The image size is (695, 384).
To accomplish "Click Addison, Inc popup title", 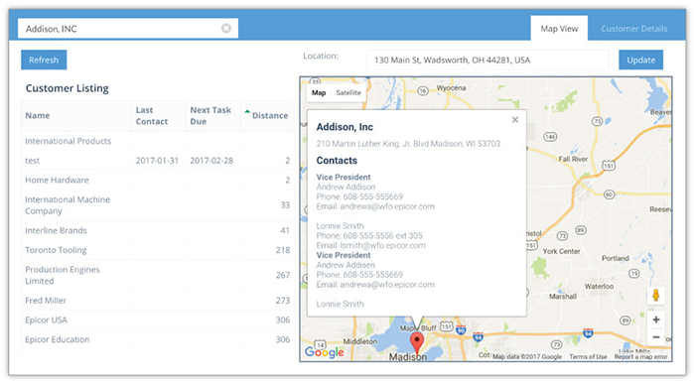I will (x=345, y=127).
